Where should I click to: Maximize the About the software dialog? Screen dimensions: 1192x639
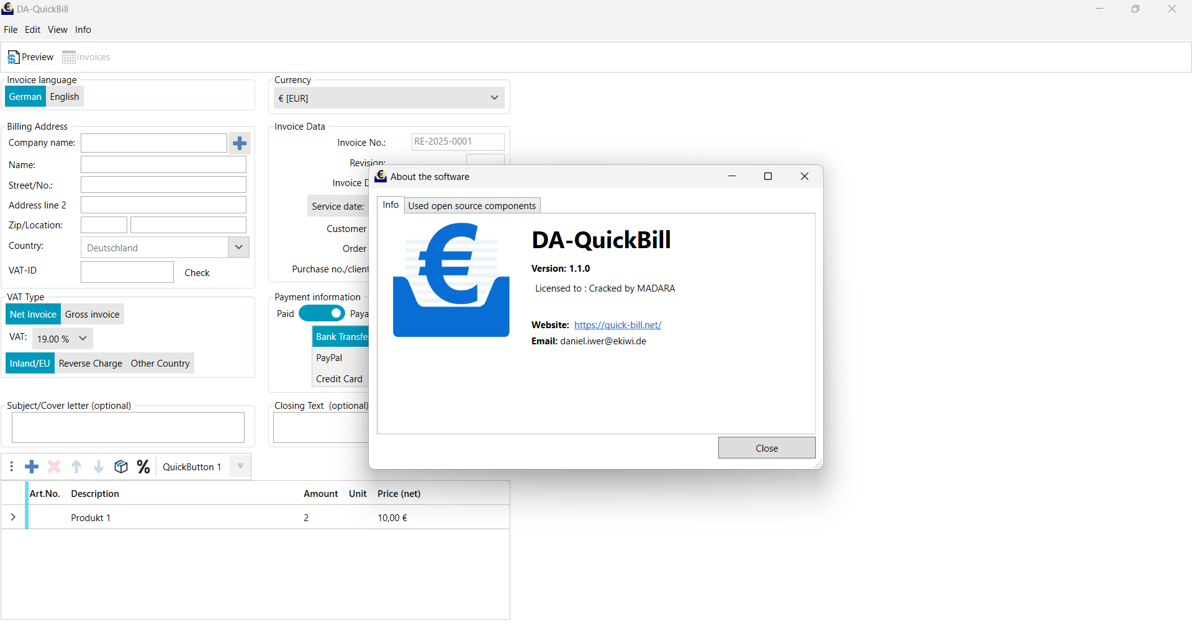pyautogui.click(x=768, y=176)
